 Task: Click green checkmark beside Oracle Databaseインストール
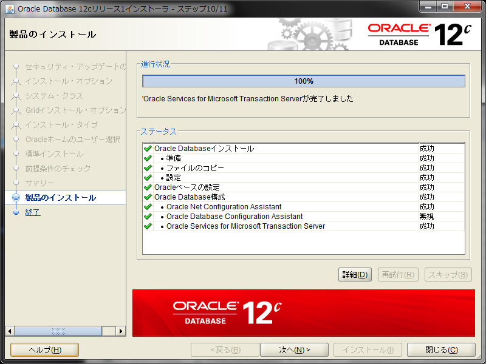pos(148,148)
